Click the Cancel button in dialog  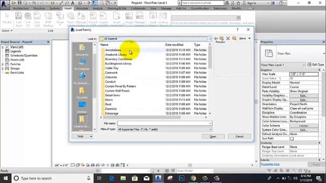point(239,137)
